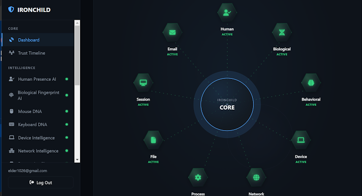Select the Email envelope hexagon icon
362x196 pixels.
172,32
